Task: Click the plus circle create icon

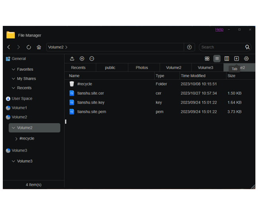Action: tap(82, 59)
